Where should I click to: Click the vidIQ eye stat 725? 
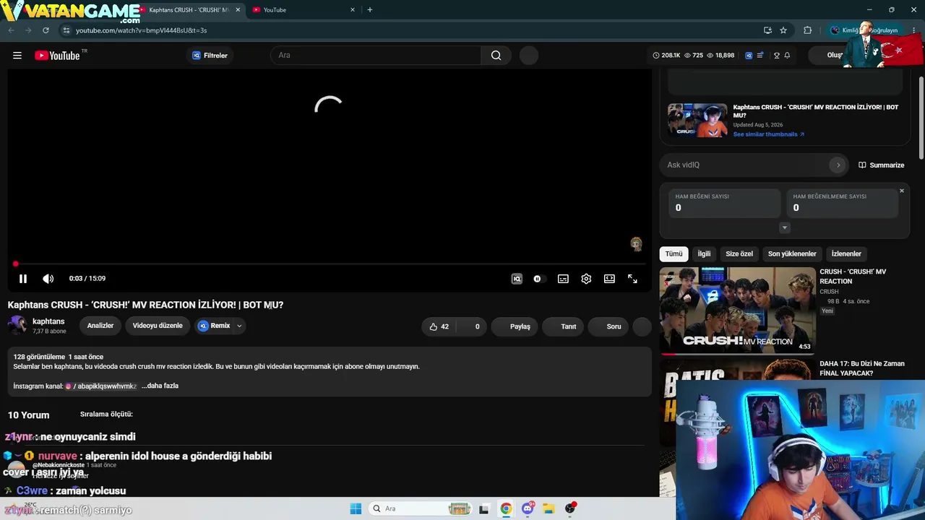point(694,56)
